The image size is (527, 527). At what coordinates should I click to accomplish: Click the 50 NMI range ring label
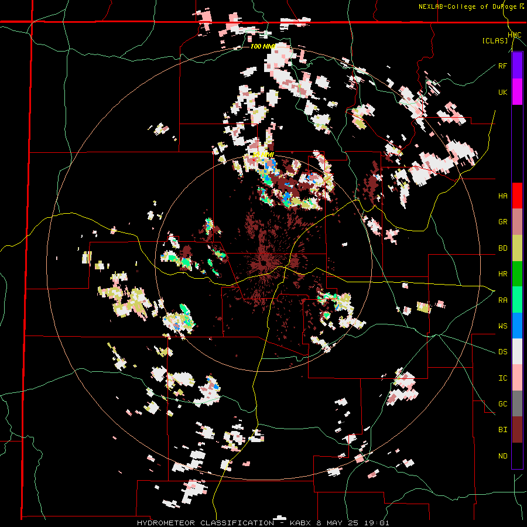pyautogui.click(x=263, y=155)
